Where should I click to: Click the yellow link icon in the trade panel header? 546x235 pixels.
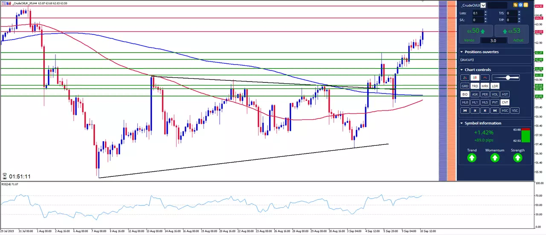click(x=515, y=5)
